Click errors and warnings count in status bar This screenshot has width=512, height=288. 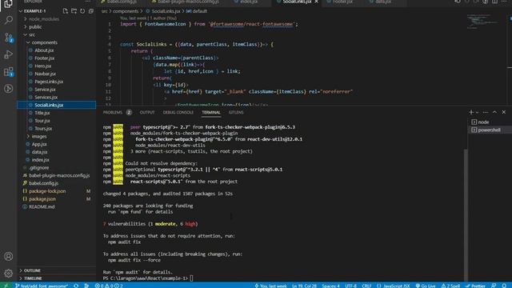(x=109, y=286)
